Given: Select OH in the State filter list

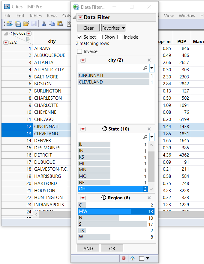Looking at the screenshot, I should coord(113,189).
